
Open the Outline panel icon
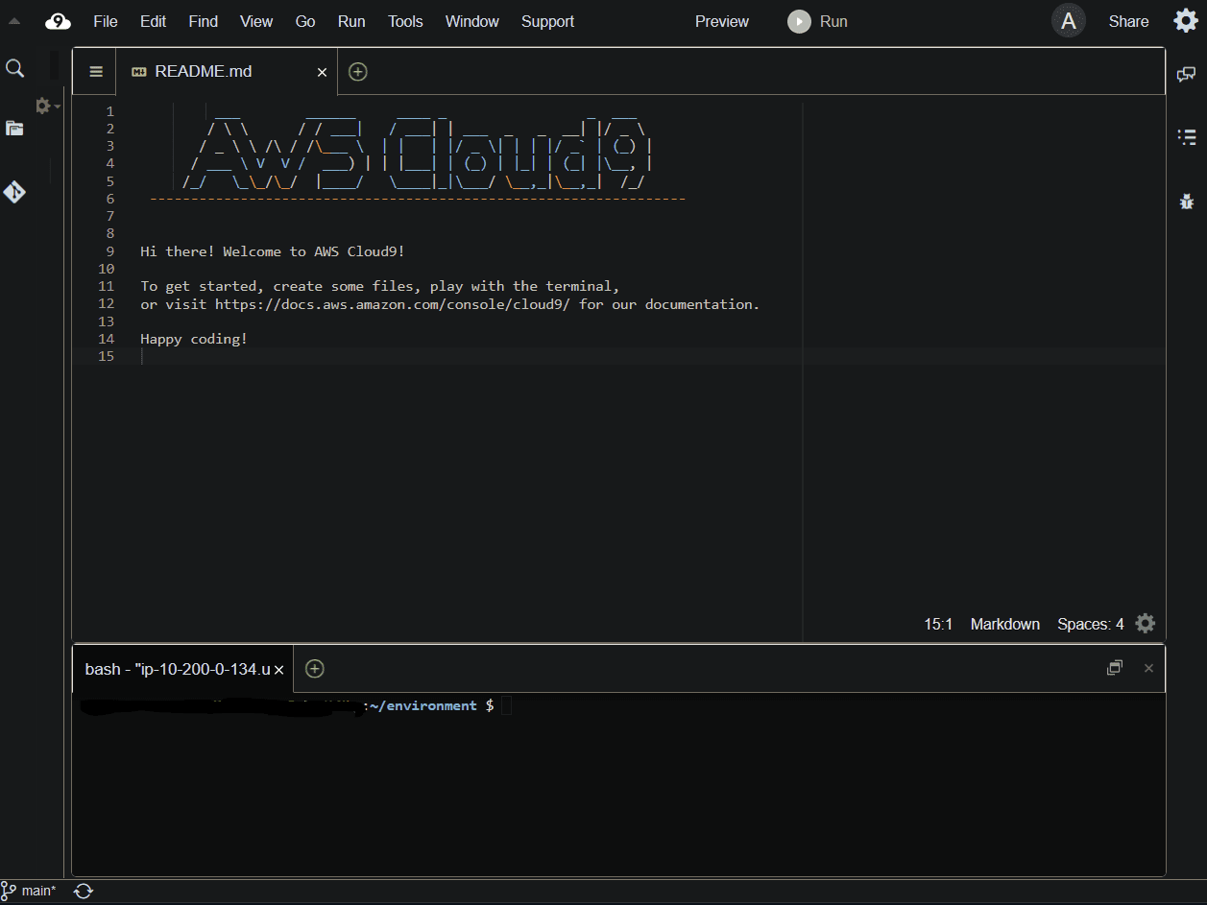point(1187,137)
